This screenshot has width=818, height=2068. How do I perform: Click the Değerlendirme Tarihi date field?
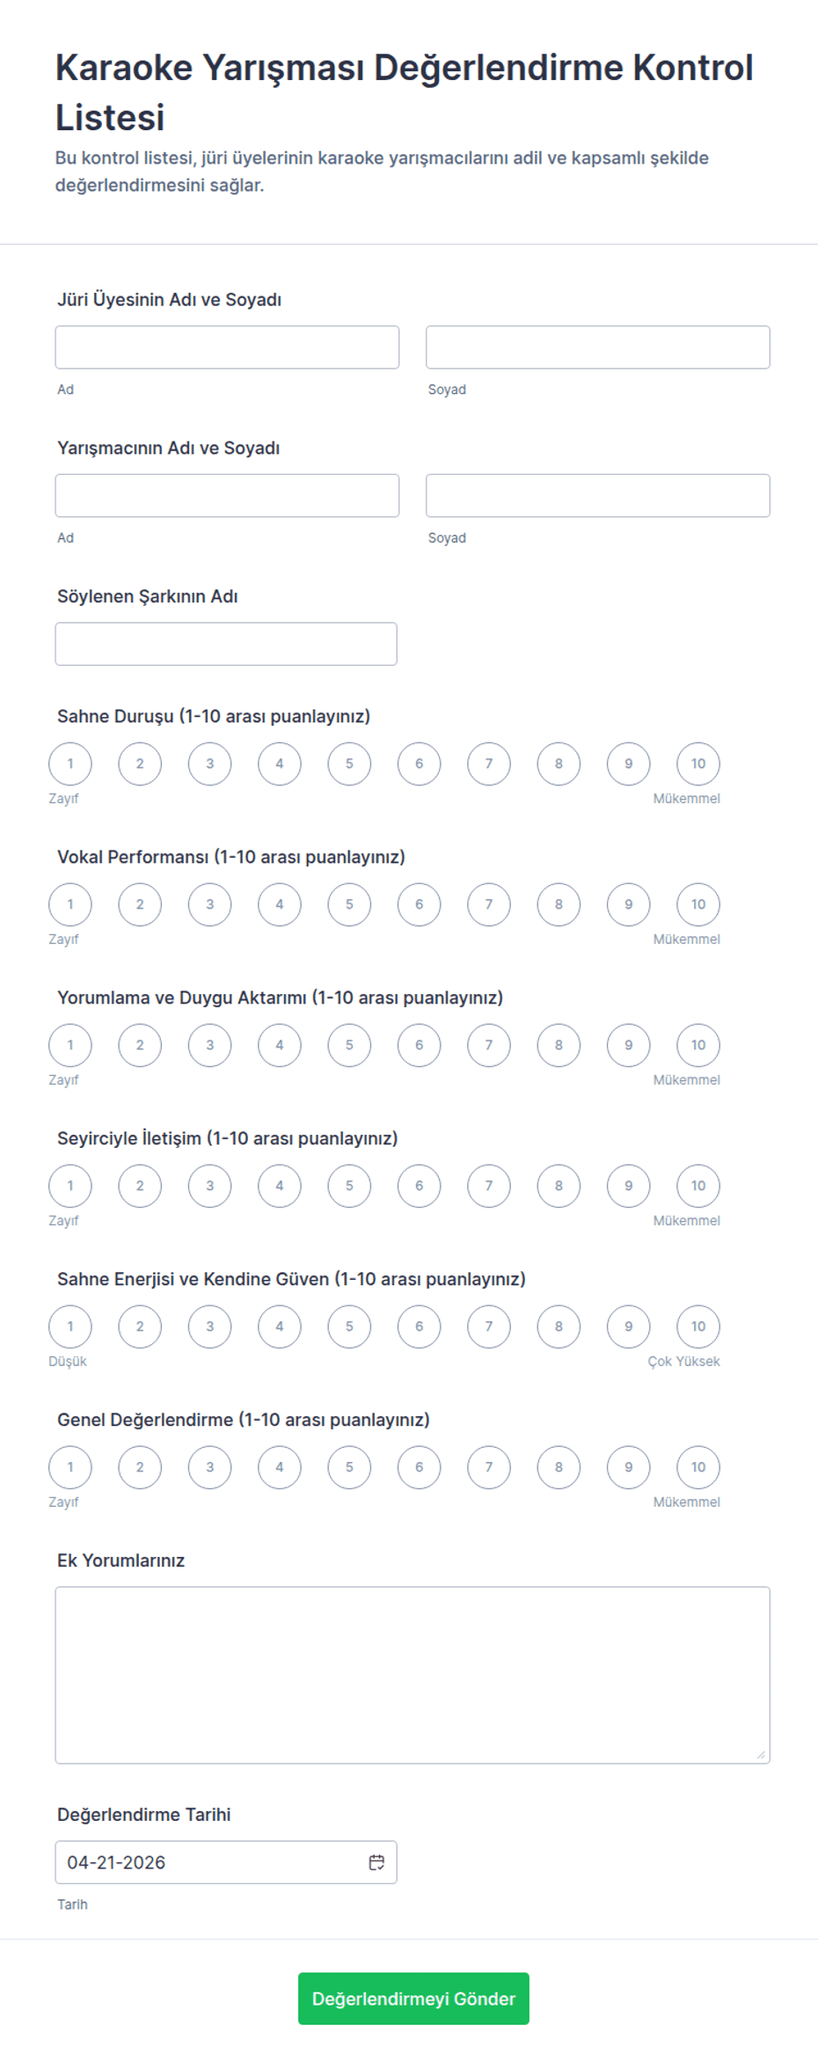211,1862
